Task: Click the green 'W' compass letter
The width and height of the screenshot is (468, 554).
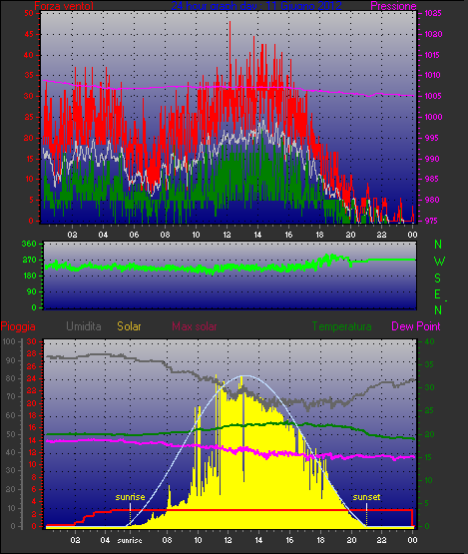Action: coord(439,262)
